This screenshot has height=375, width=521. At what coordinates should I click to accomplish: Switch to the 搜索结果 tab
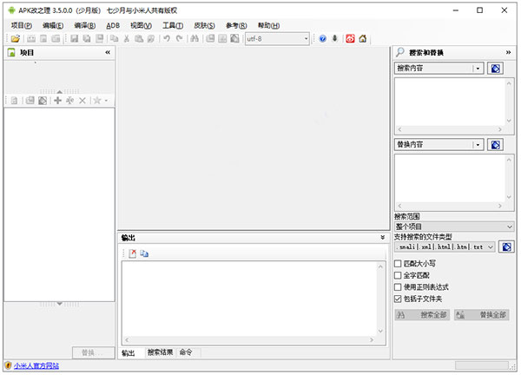[160, 352]
